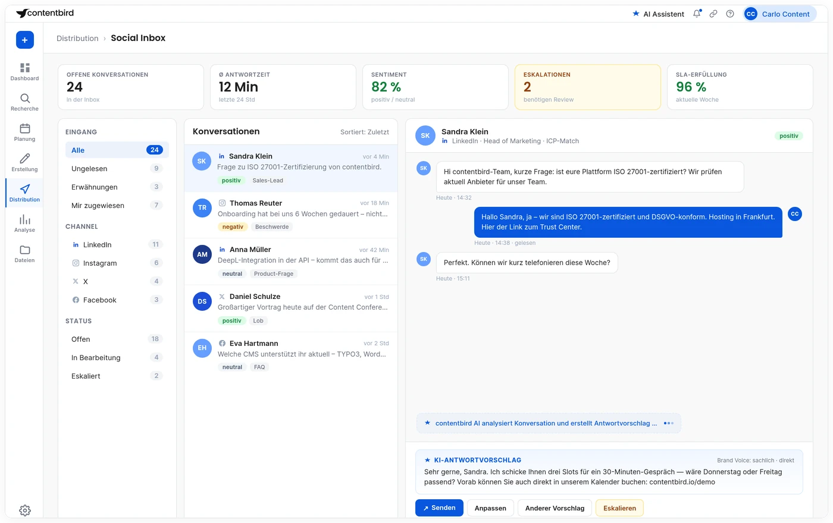Click the Ø Antwortzeit stats card
The image size is (833, 523).
coord(283,87)
